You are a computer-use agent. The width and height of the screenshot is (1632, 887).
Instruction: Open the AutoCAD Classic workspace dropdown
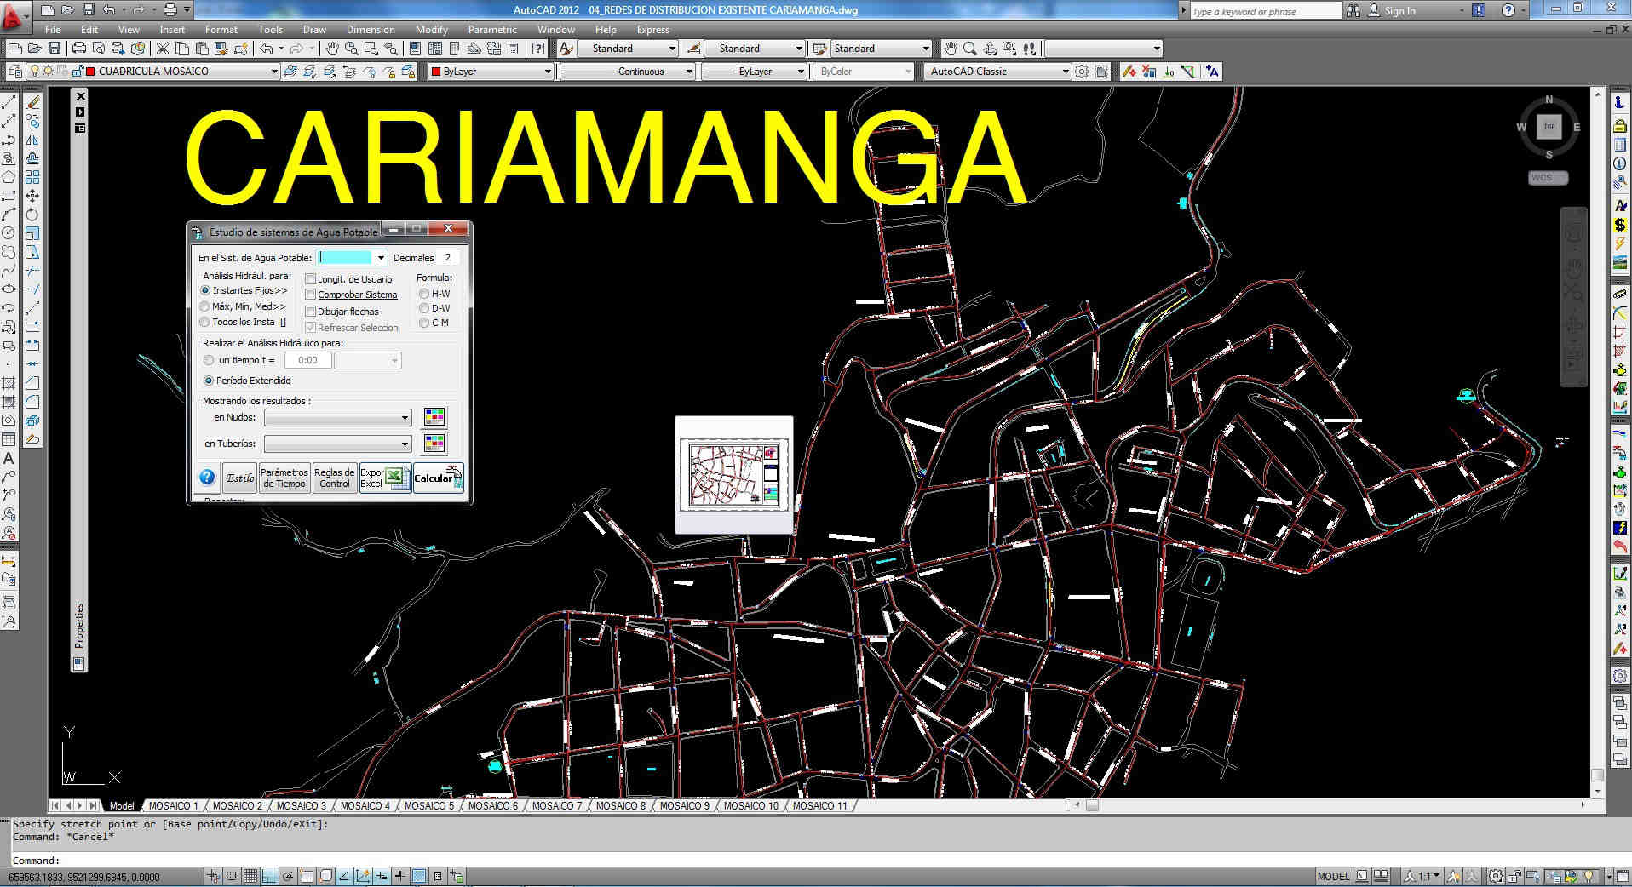(1065, 72)
